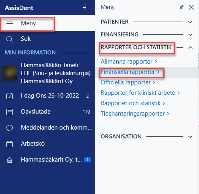Click the Sök magnifying glass icon

point(10,39)
